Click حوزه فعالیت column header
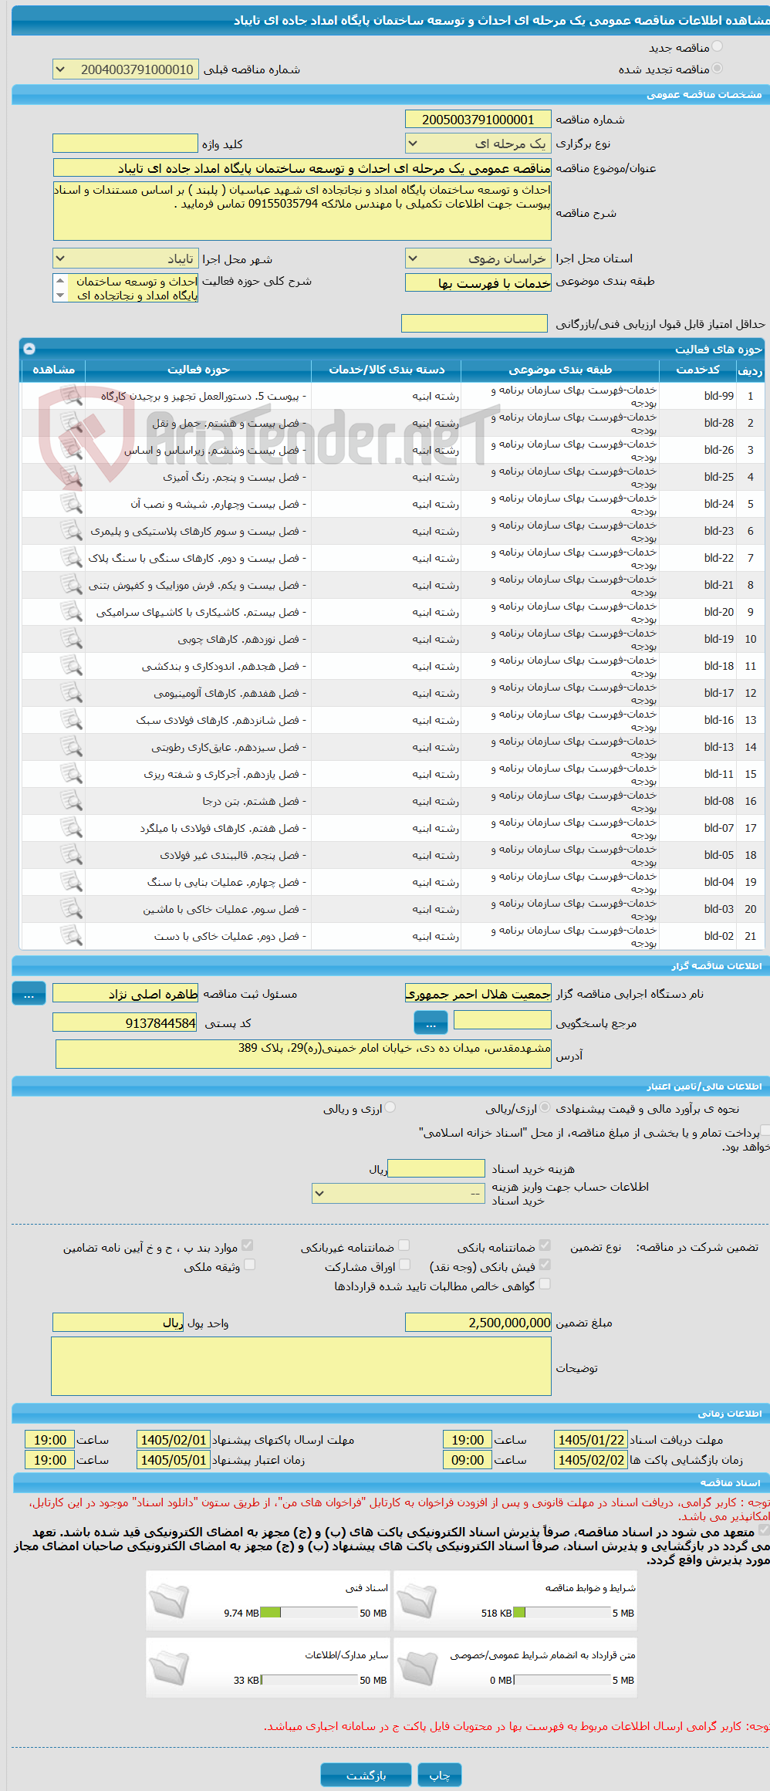 pyautogui.click(x=198, y=370)
